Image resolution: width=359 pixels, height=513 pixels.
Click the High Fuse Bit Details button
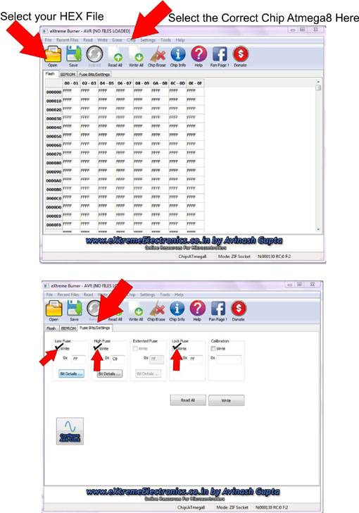point(110,373)
